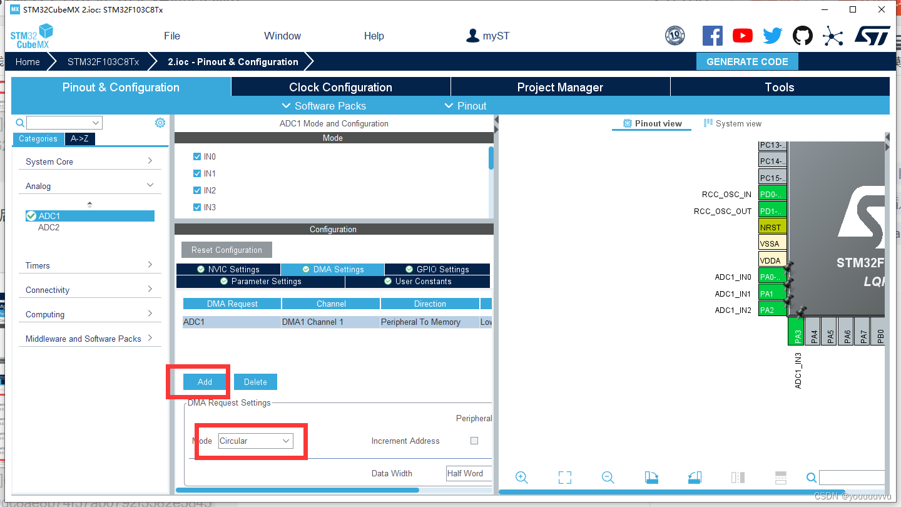This screenshot has height=507, width=901.
Task: Click the GENERATE CODE button
Action: [747, 61]
